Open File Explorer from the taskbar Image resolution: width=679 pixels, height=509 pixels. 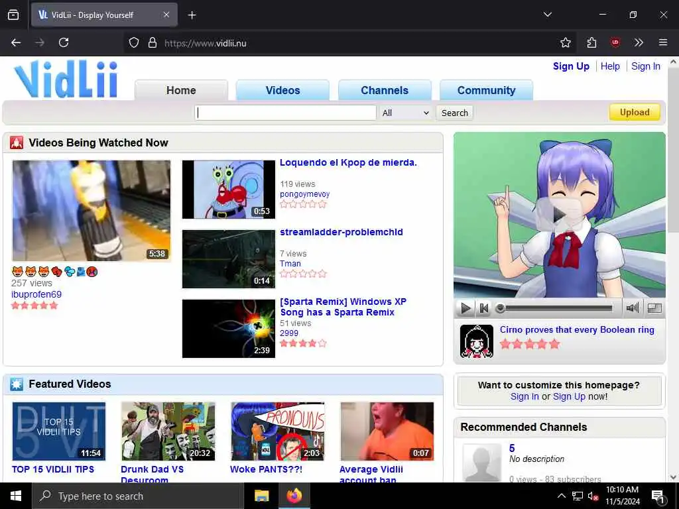click(261, 496)
